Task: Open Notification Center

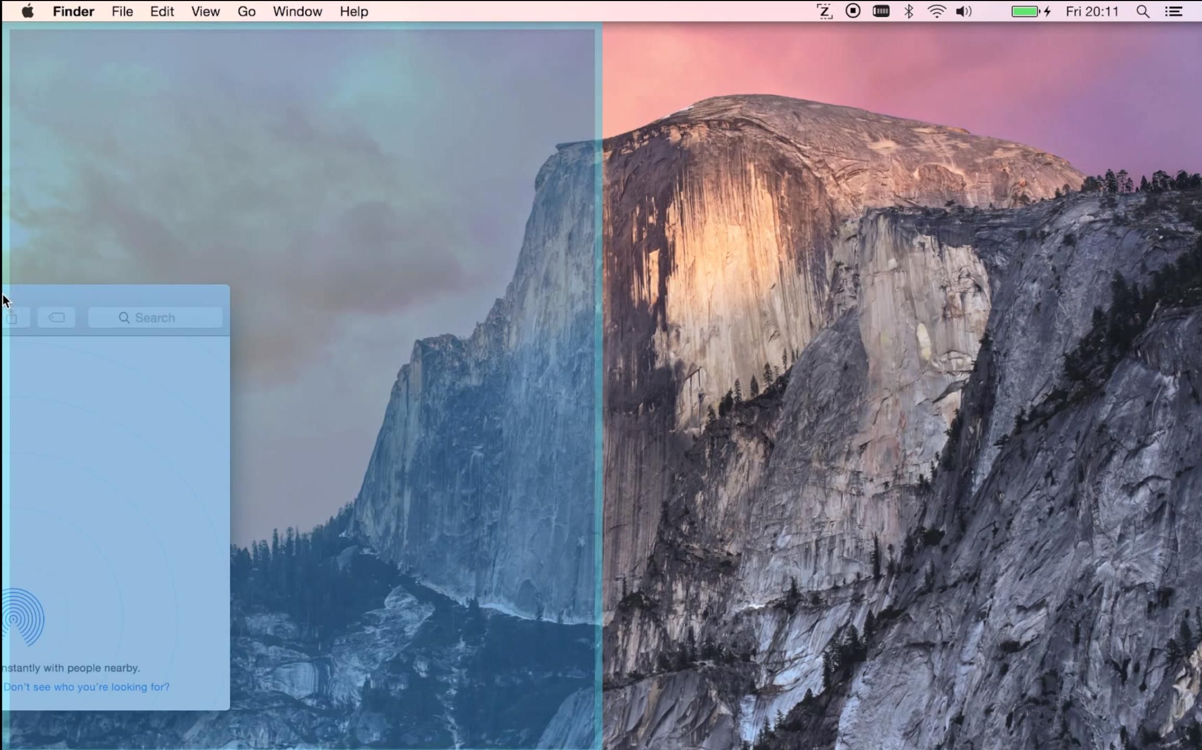Action: (x=1174, y=10)
